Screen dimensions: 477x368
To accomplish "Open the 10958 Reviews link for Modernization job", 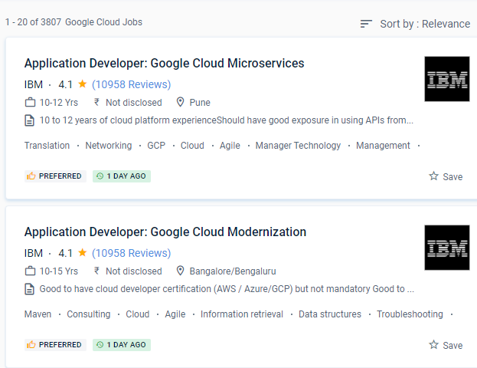I will [131, 253].
